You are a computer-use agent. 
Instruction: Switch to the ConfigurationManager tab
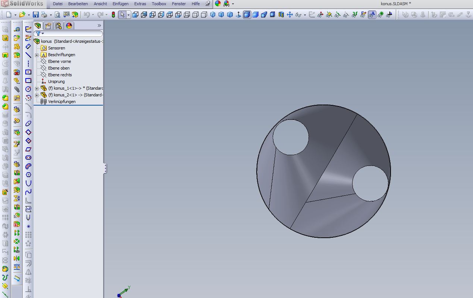click(x=59, y=26)
